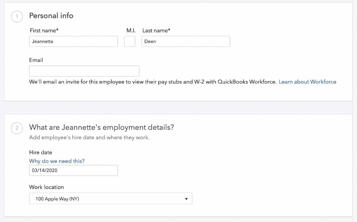Click the step 1 circle icon
Screen dimensions: 357x222
click(x=17, y=17)
